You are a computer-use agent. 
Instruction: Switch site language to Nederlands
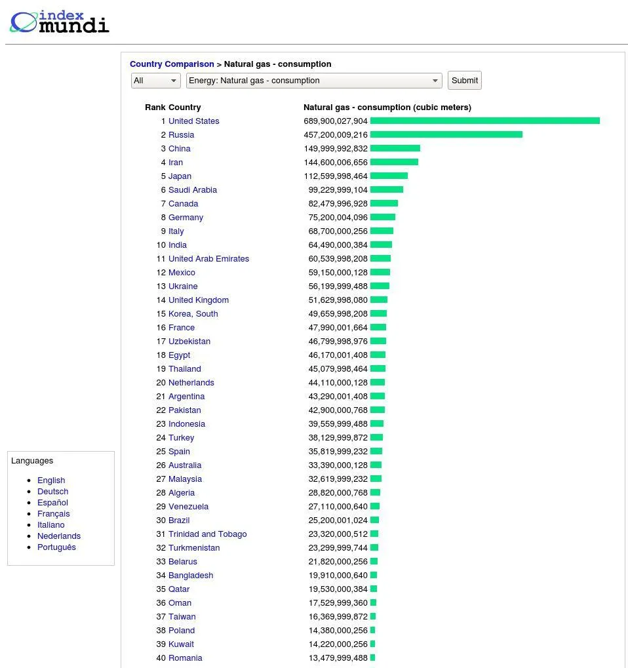click(x=59, y=536)
